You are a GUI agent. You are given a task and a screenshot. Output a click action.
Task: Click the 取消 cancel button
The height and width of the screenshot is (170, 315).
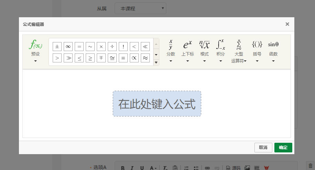point(263,148)
